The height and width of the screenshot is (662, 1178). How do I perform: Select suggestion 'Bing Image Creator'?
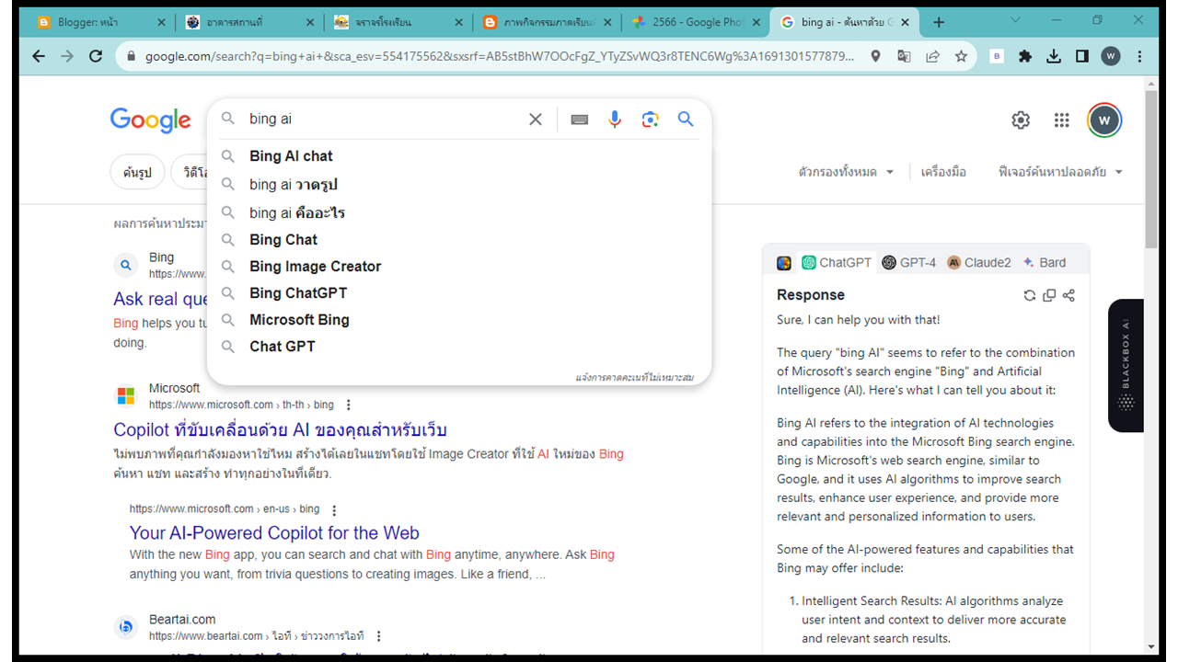(459, 267)
